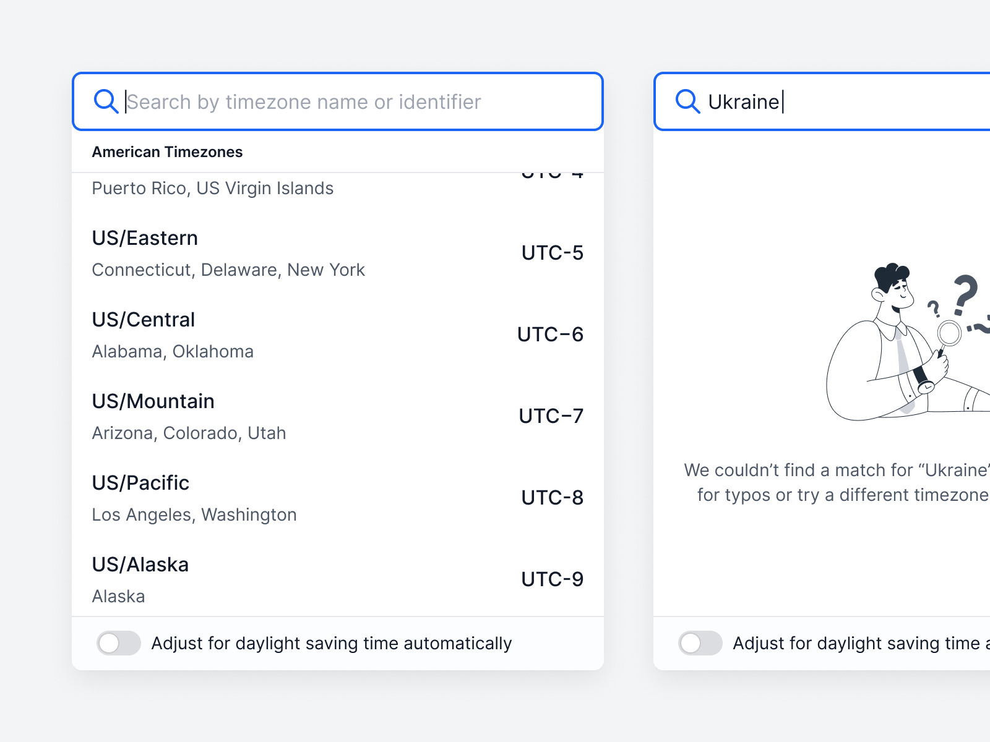The image size is (990, 742).
Task: Toggle automatic daylight saving time on left dropdown
Action: [x=119, y=643]
